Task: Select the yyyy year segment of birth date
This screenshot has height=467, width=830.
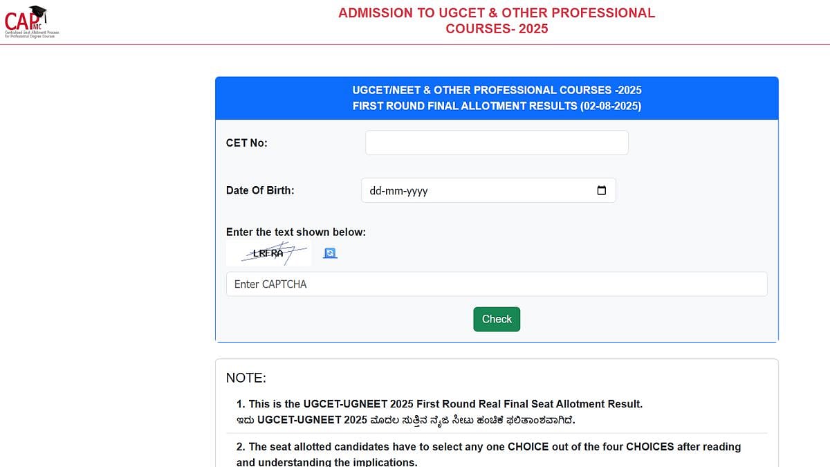Action: [417, 191]
